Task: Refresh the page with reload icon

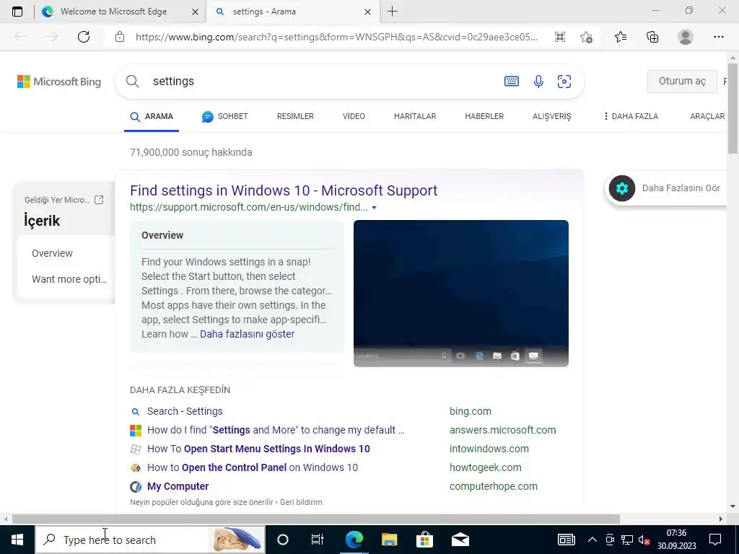Action: coord(84,37)
